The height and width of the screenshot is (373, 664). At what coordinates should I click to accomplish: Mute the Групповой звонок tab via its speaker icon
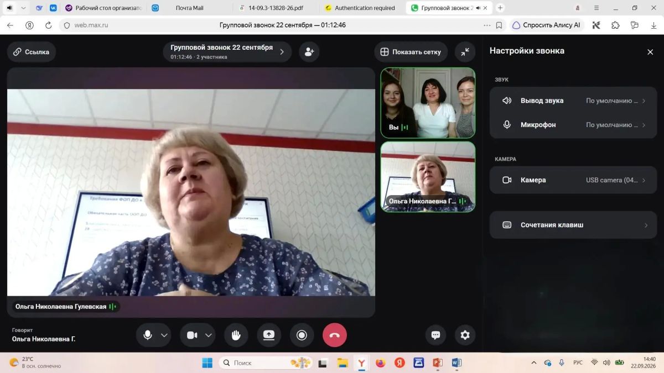478,8
